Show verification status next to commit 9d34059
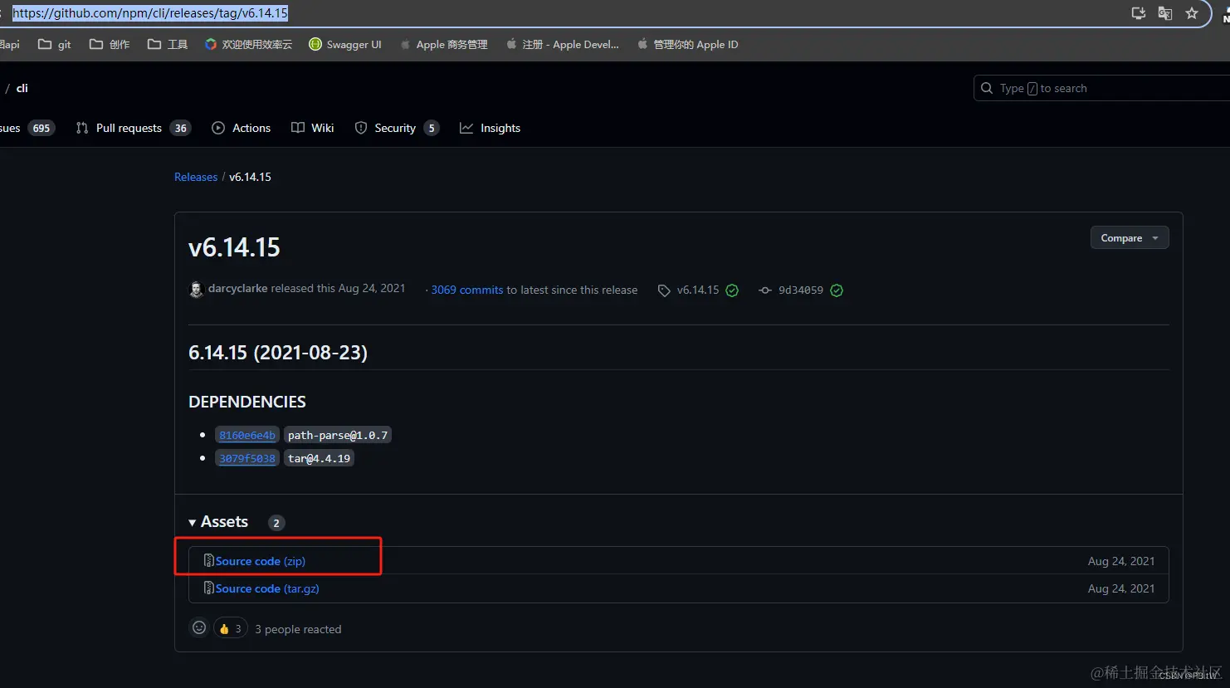Image resolution: width=1230 pixels, height=688 pixels. (837, 290)
